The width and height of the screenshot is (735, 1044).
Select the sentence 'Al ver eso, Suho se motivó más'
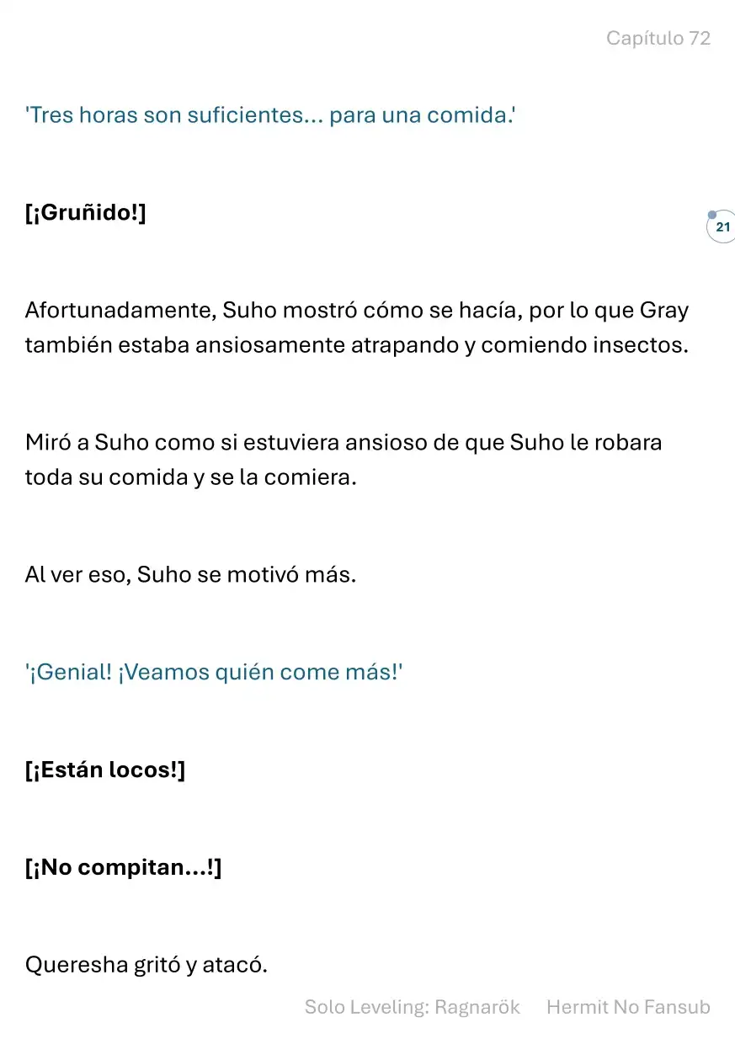coord(190,575)
